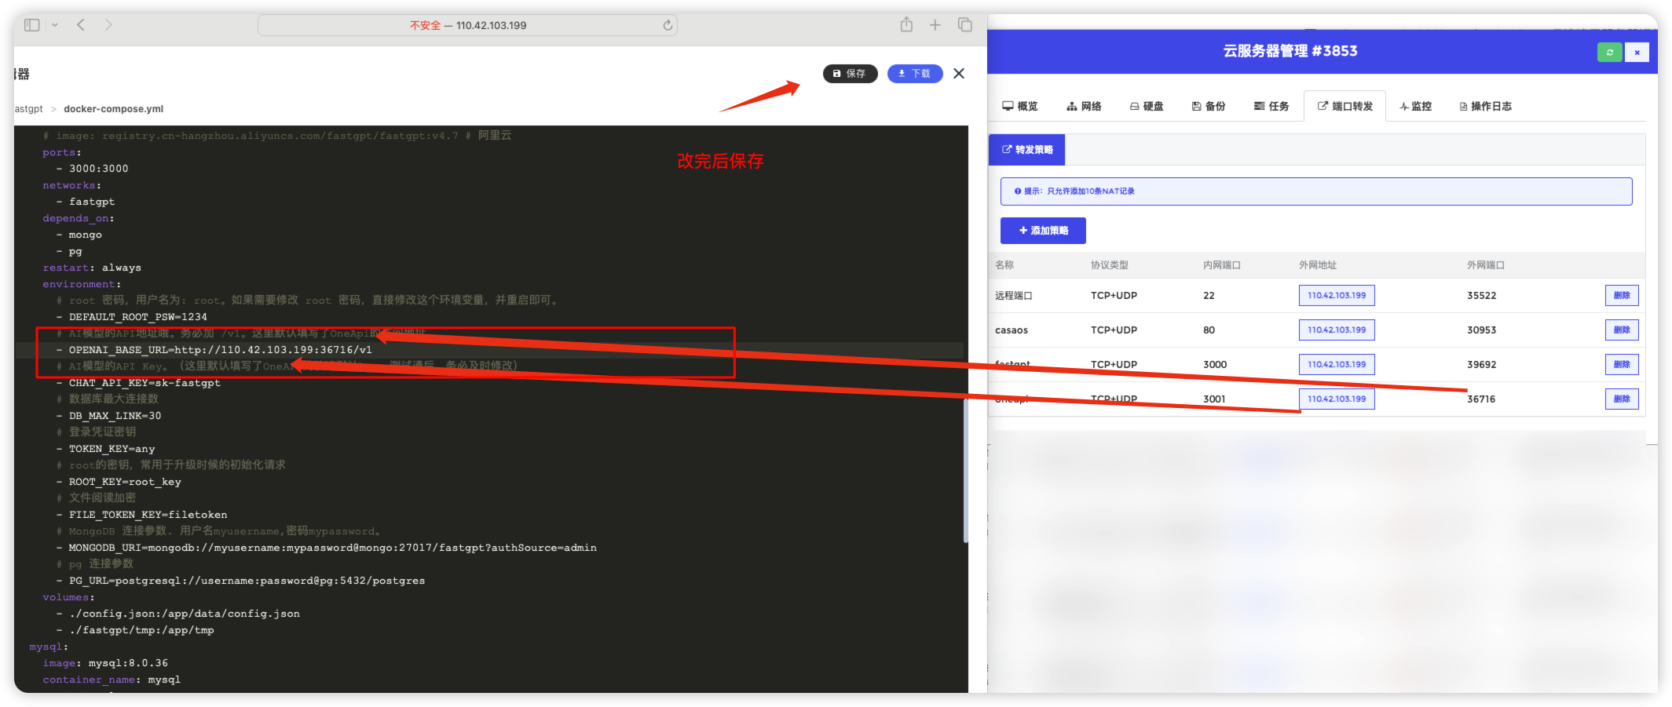The image size is (1672, 707).
Task: Open a new tab with plus icon
Action: tap(935, 25)
